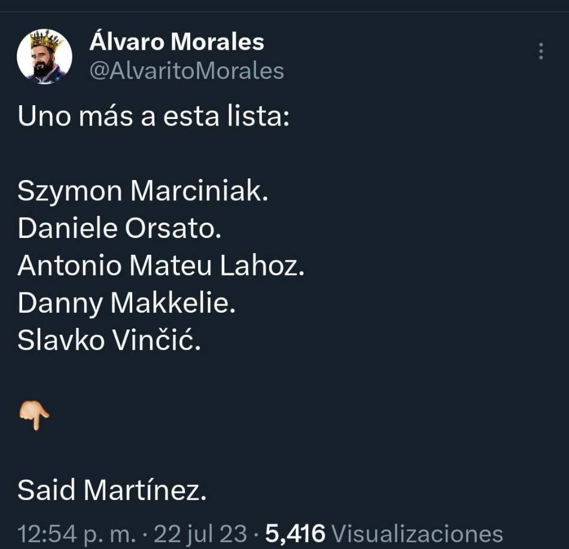
Task: Select the name Slavko Vinčić
Action: pos(109,341)
